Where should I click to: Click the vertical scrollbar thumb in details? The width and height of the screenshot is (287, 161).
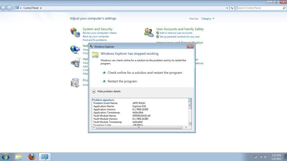[190, 105]
